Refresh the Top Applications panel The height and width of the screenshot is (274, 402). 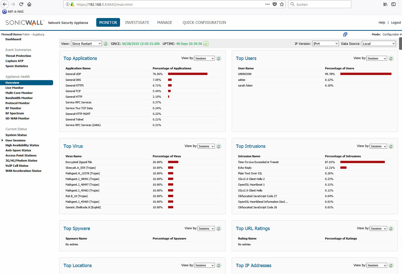click(x=219, y=58)
